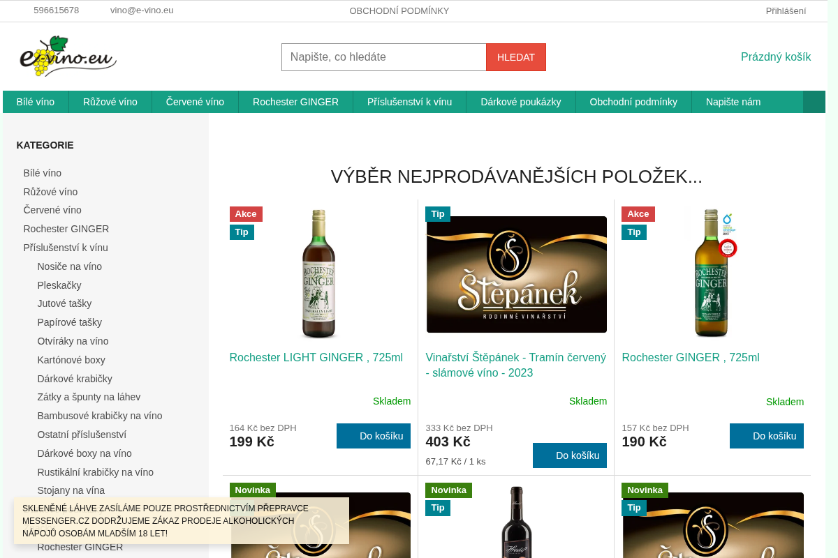The image size is (838, 558).
Task: Open Obchodní podmínky in the green navigation bar
Action: pos(633,102)
